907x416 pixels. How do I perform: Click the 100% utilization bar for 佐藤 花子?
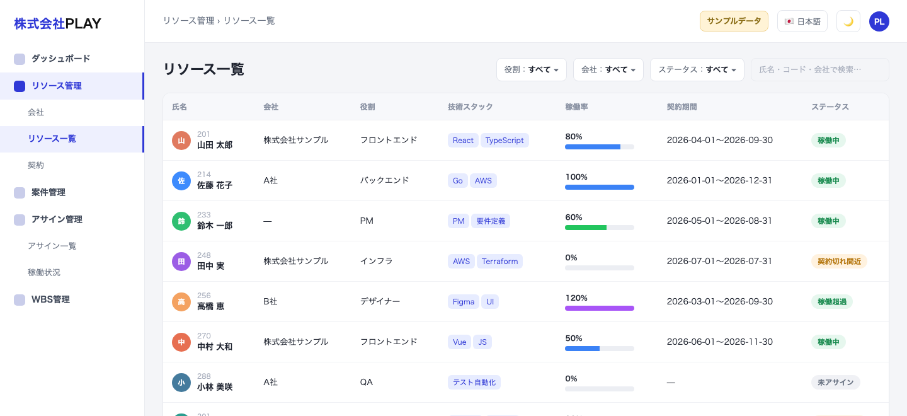(x=600, y=187)
